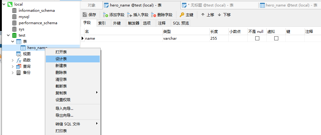Choose 打开表 from context menu

73,52
